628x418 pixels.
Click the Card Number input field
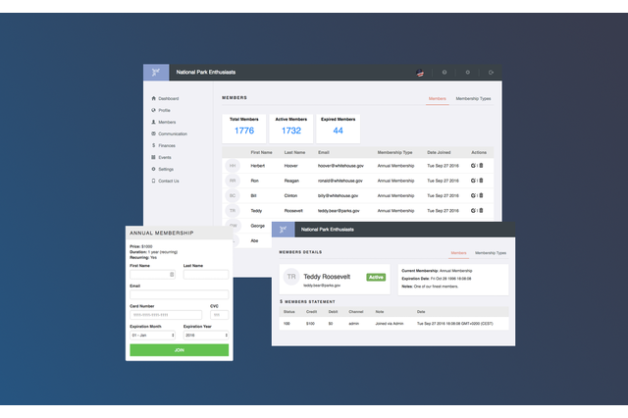(x=164, y=314)
